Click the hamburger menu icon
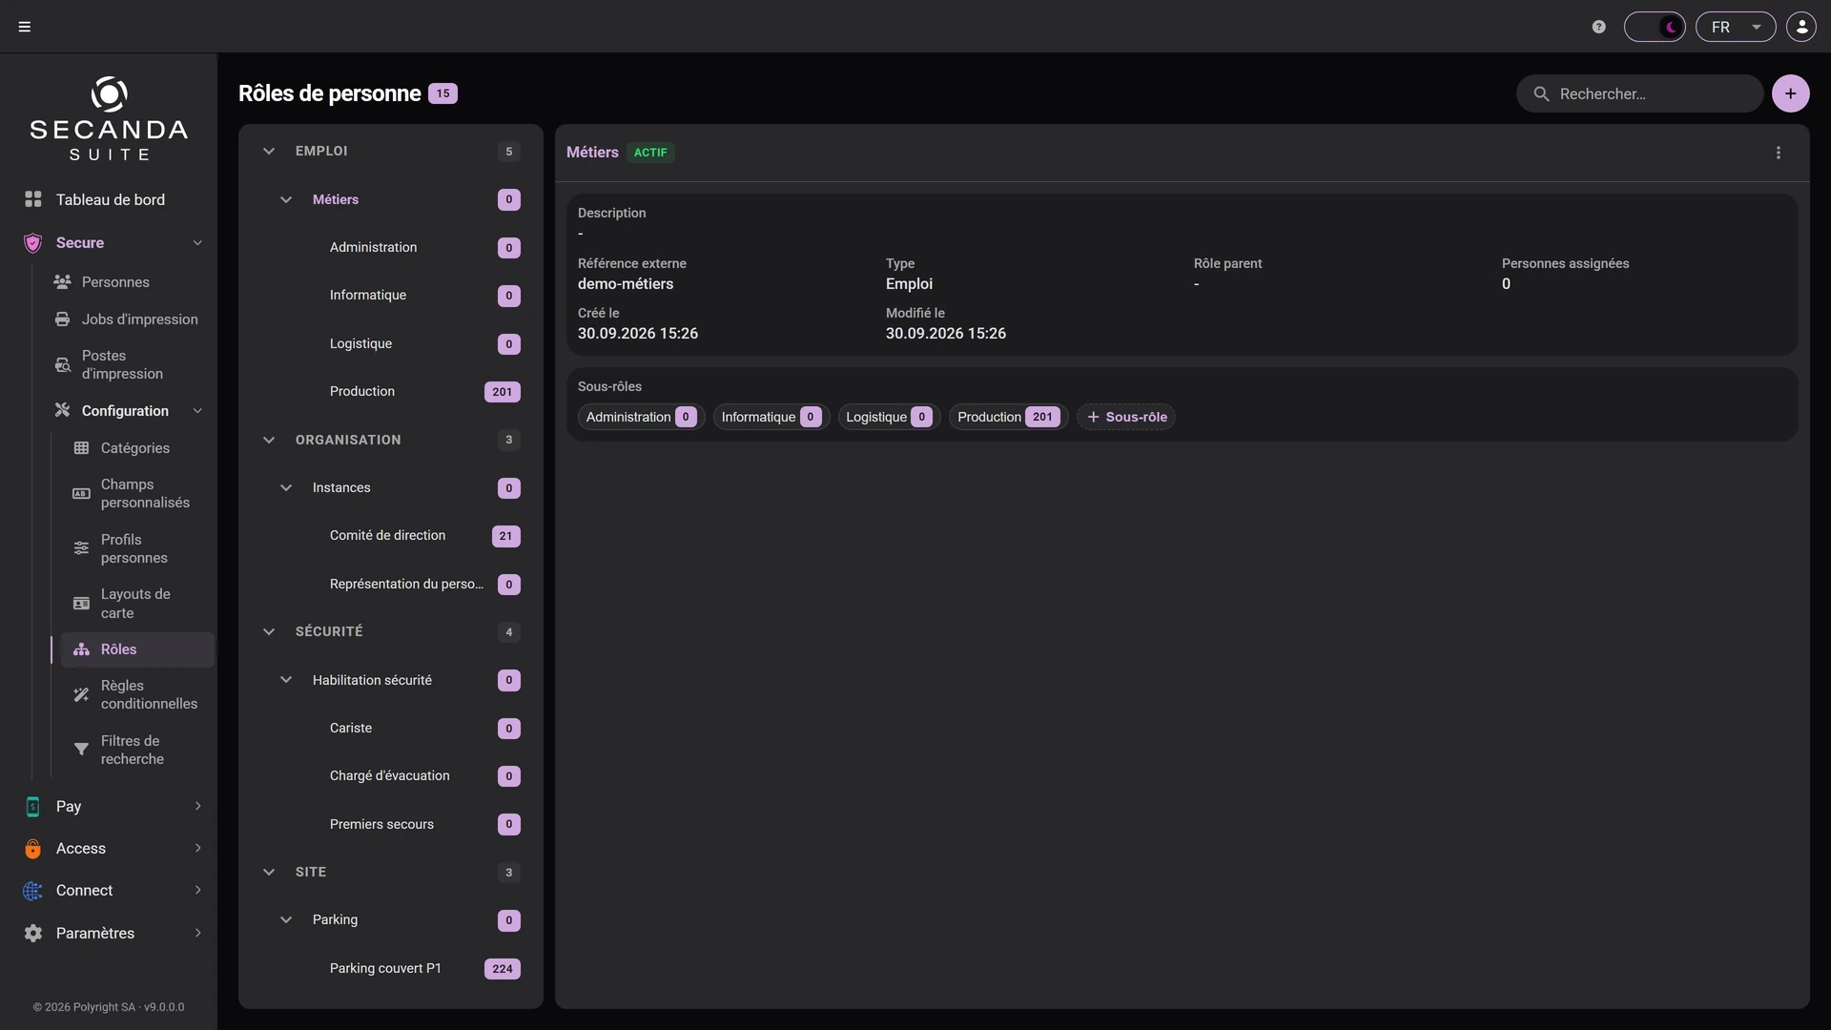Screen dimensions: 1831x1030 point(25,27)
